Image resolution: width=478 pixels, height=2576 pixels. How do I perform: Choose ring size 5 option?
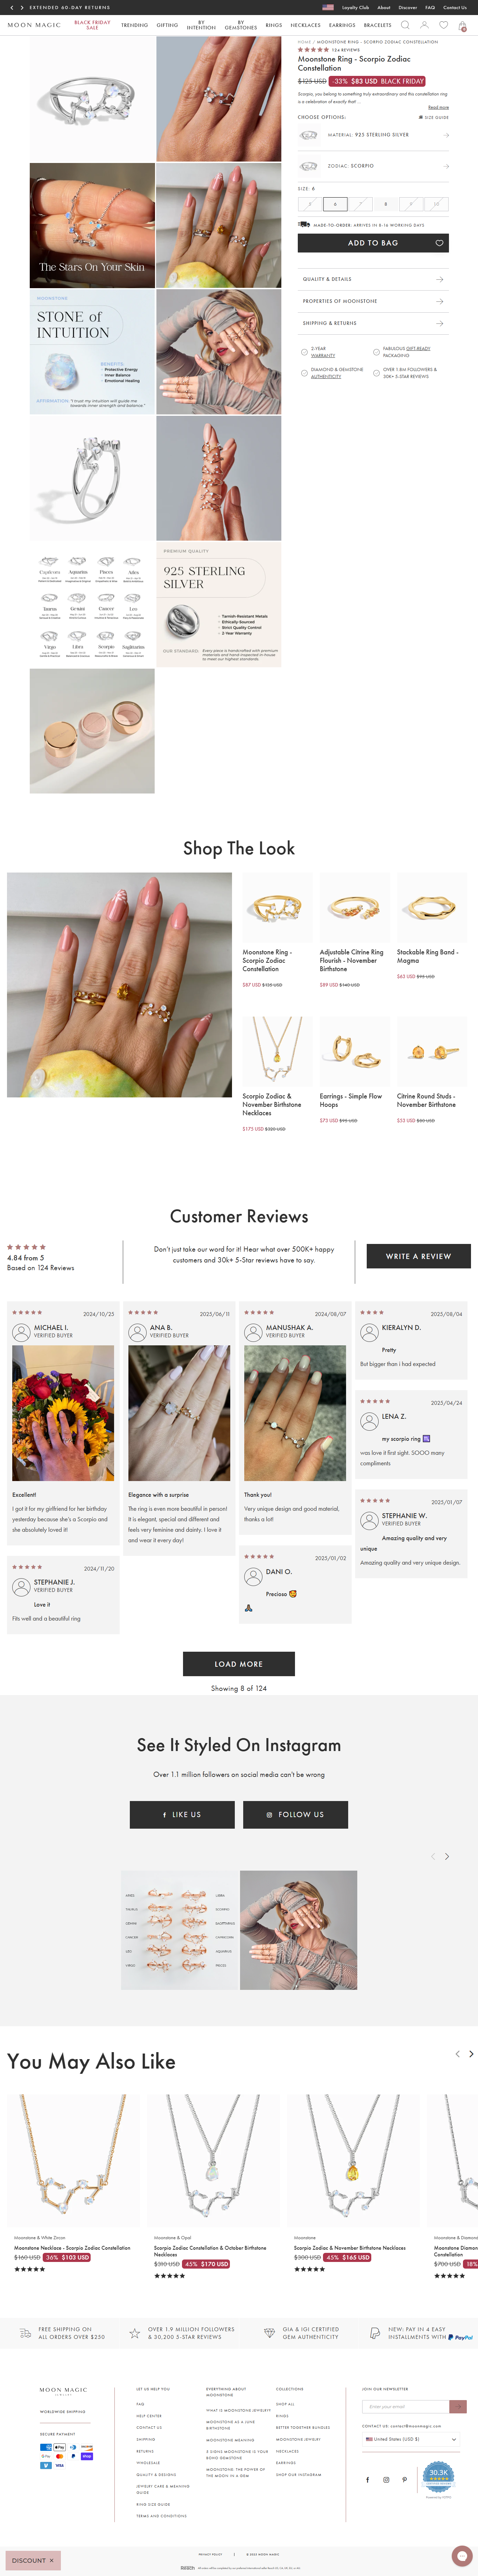(x=310, y=204)
